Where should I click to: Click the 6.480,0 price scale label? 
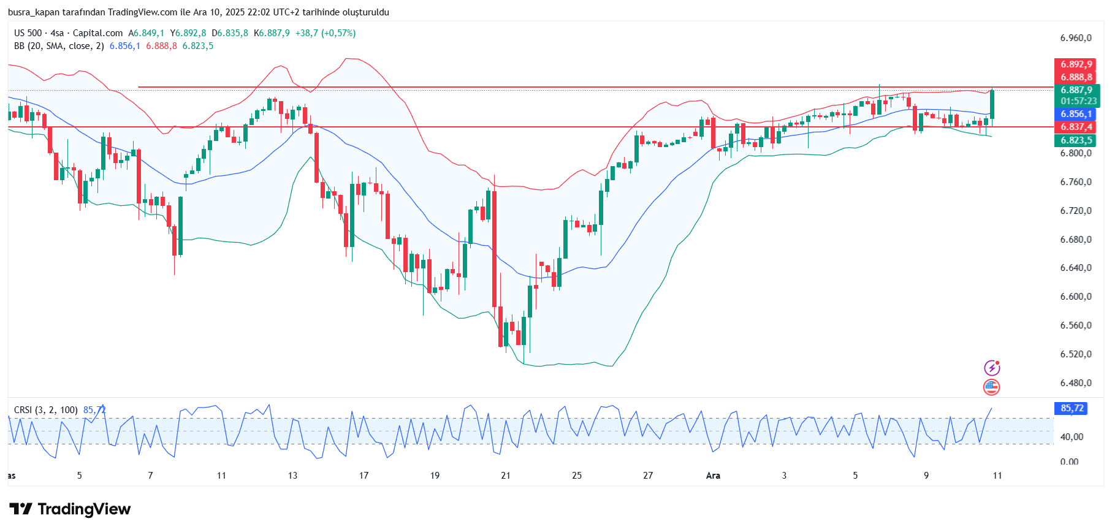click(1076, 383)
